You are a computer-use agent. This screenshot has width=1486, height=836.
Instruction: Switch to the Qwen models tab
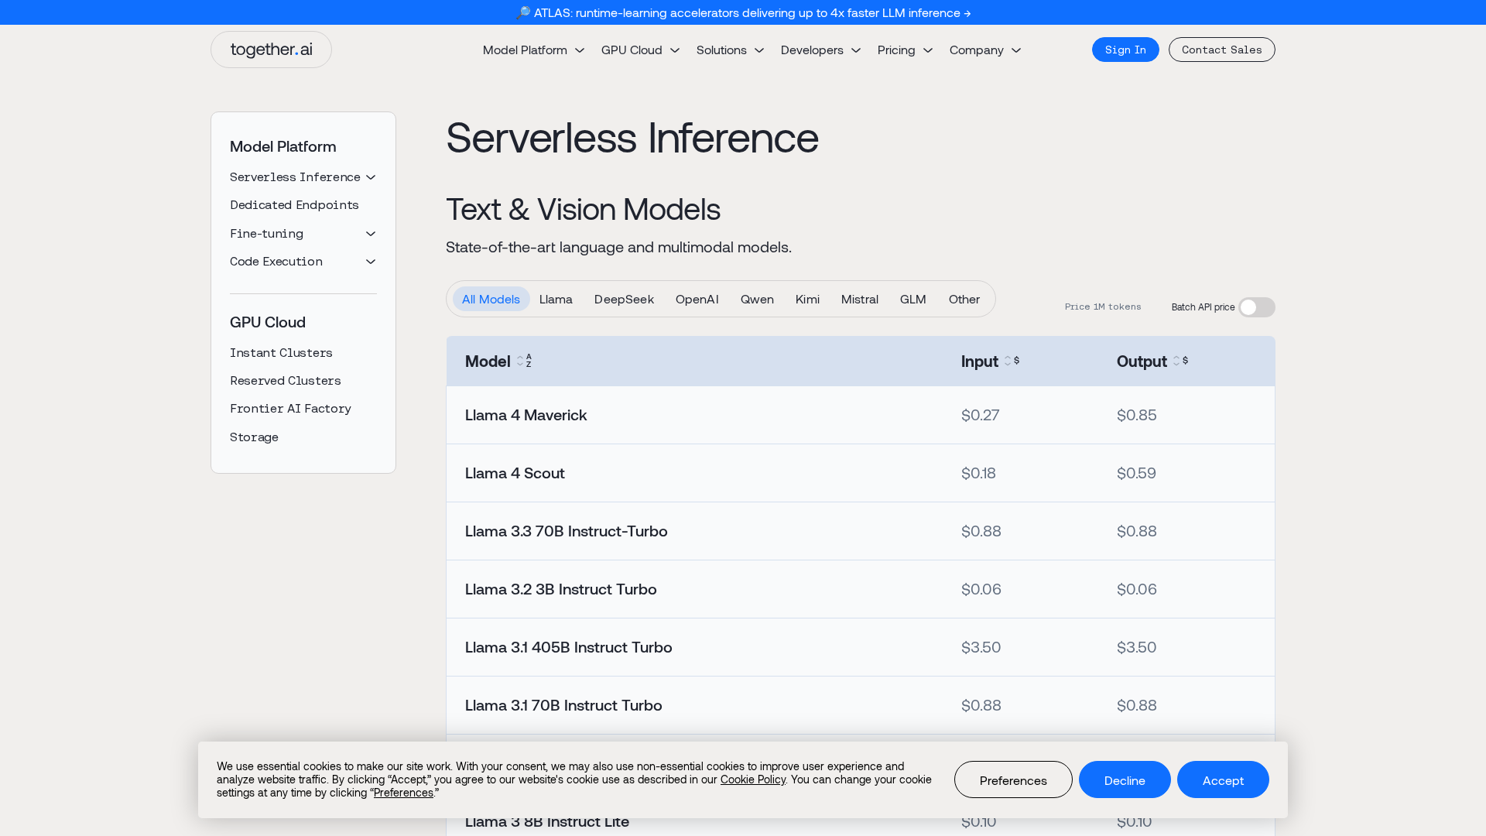pos(757,300)
